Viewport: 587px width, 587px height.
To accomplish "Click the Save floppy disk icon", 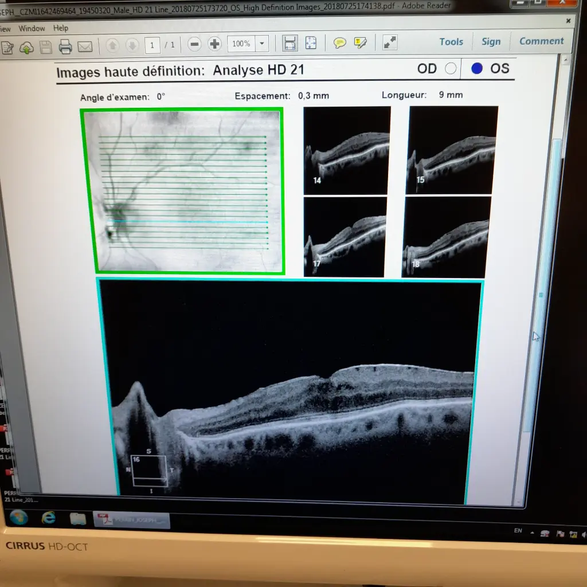I will pyautogui.click(x=46, y=47).
